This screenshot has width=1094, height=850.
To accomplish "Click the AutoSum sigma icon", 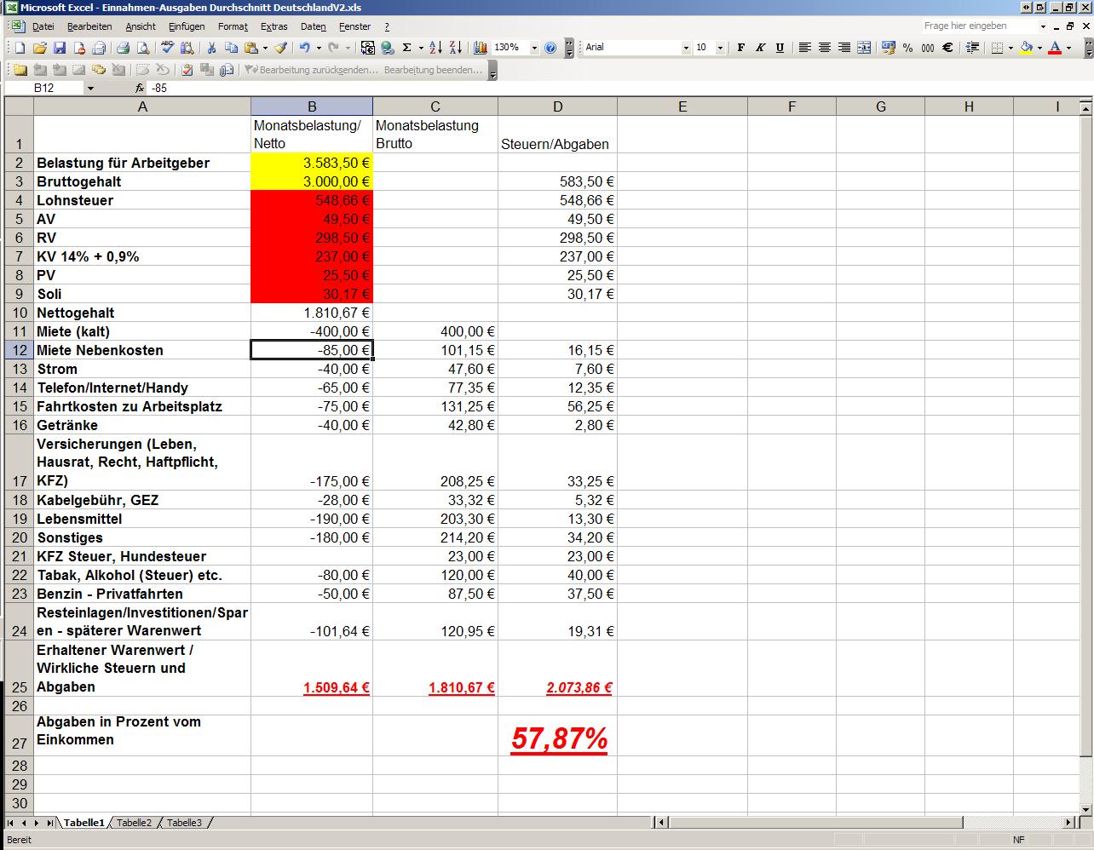I will tap(407, 48).
